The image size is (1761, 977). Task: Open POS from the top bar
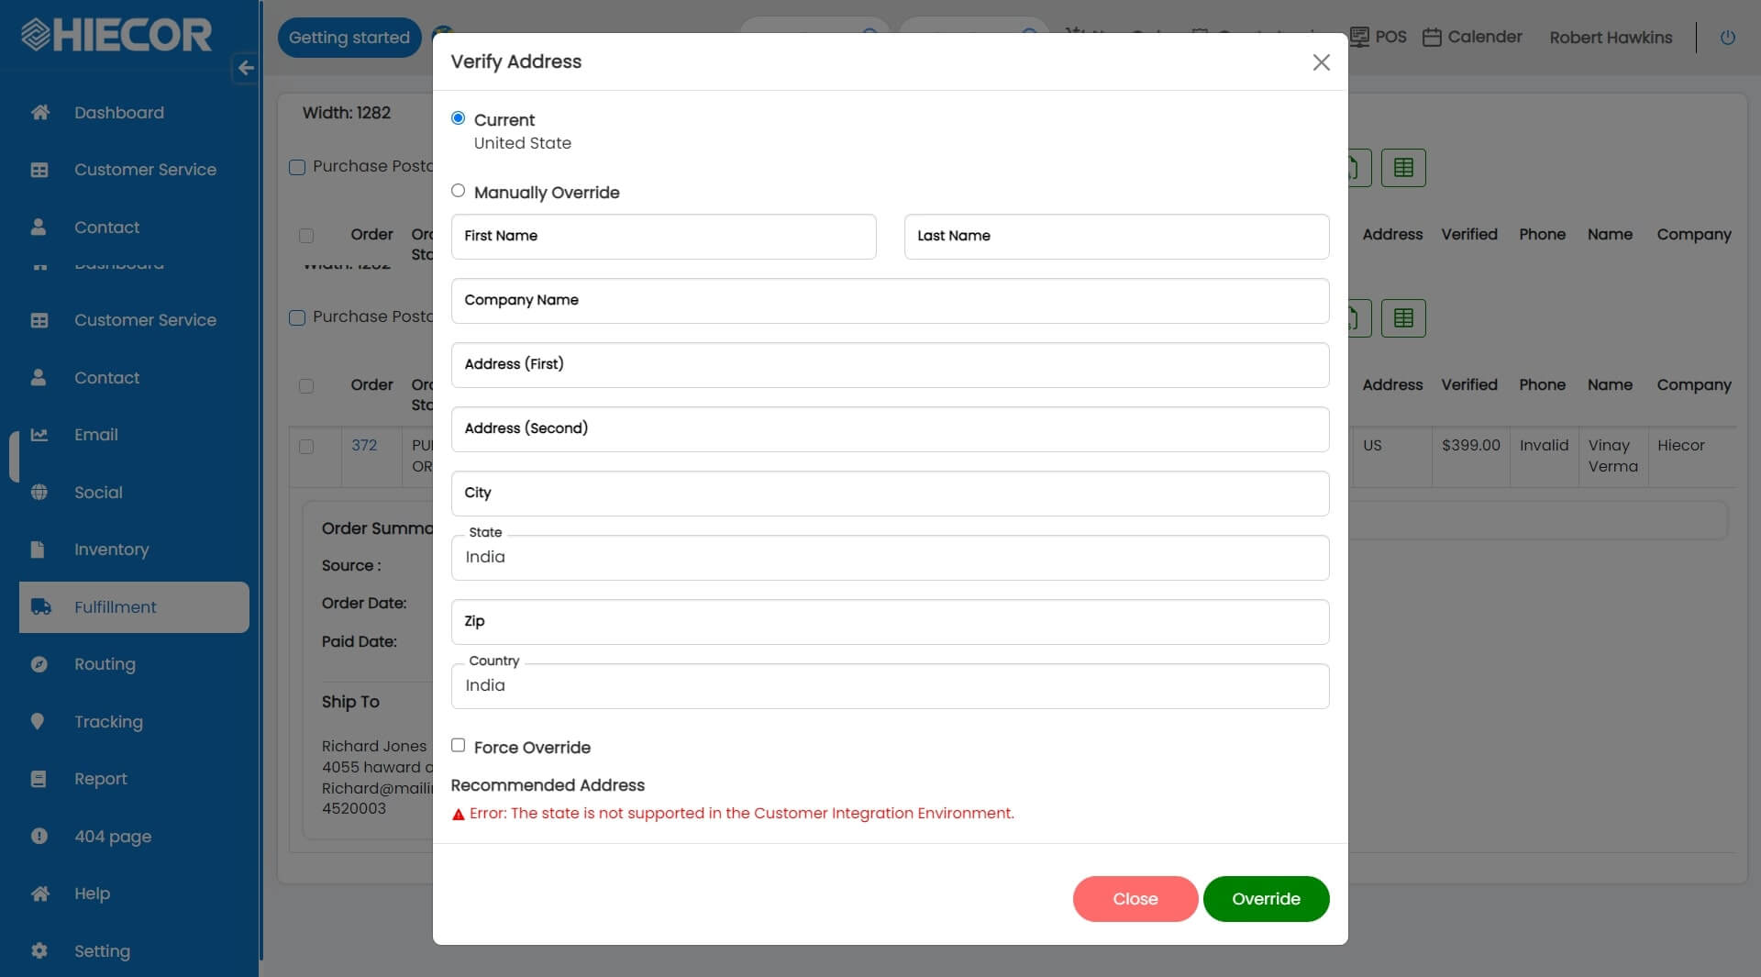(1379, 37)
